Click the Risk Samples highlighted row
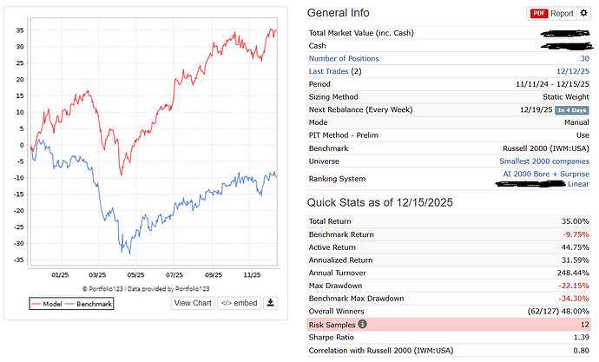 point(451,325)
